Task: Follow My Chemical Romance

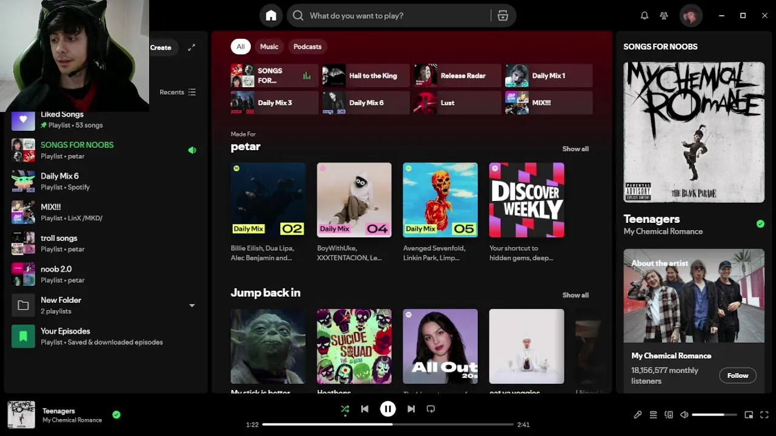Action: pyautogui.click(x=738, y=375)
